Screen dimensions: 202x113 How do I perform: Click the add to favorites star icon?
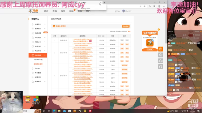pyautogui.click(x=144, y=6)
